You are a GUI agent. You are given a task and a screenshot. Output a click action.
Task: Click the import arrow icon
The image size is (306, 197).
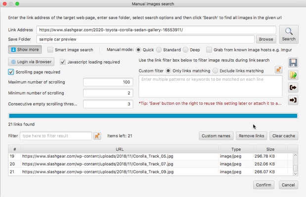click(x=293, y=100)
